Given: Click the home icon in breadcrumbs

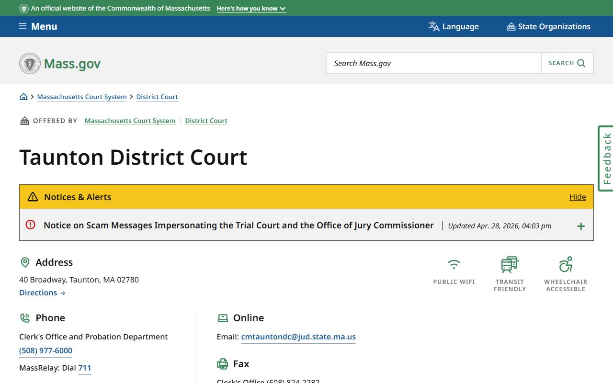Looking at the screenshot, I should pos(23,97).
